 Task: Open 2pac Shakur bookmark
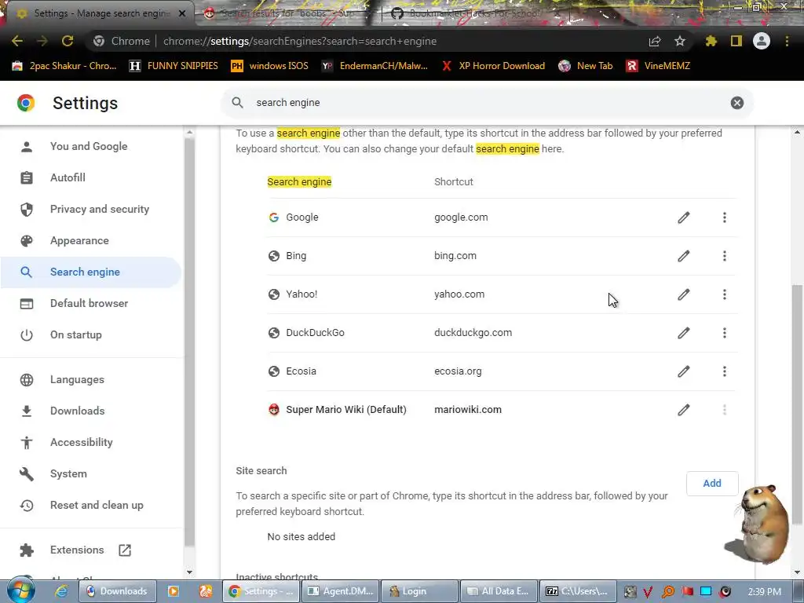(64, 66)
